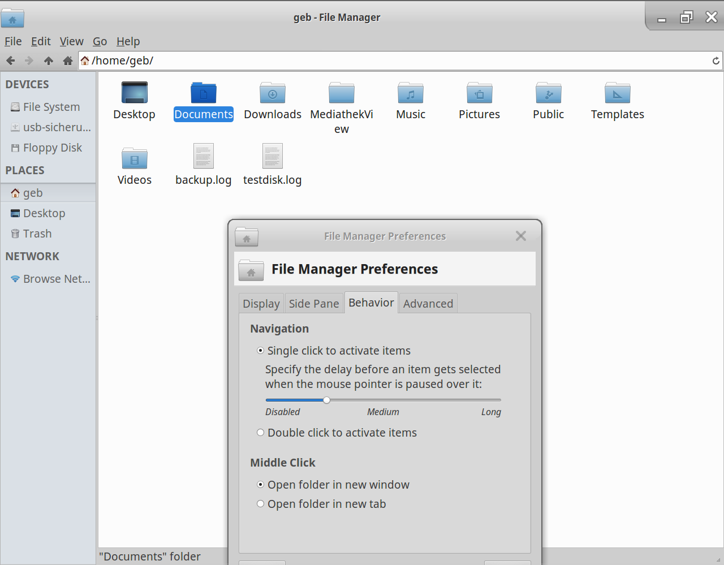Screen dimensions: 724x565
Task: Switch to the Display tab
Action: [261, 304]
